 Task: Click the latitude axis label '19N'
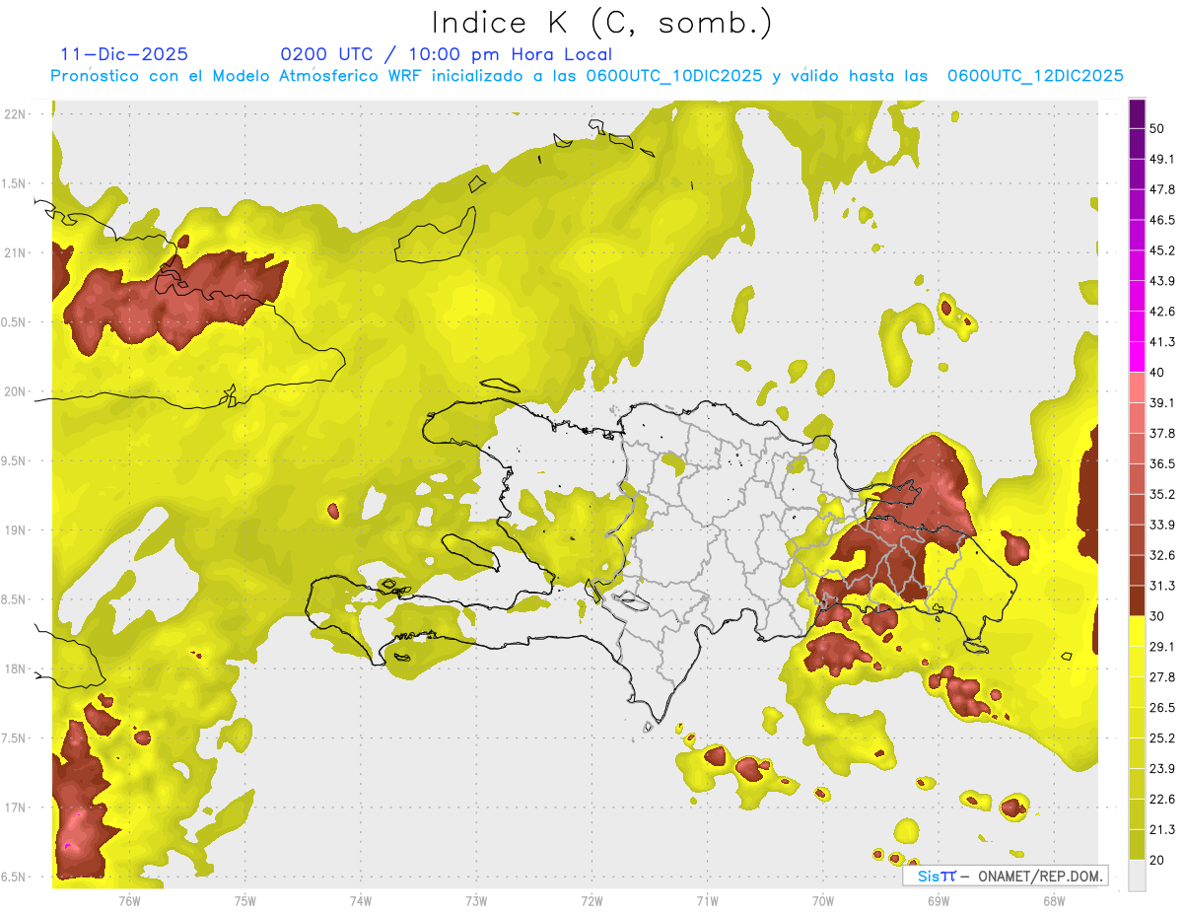coord(17,530)
